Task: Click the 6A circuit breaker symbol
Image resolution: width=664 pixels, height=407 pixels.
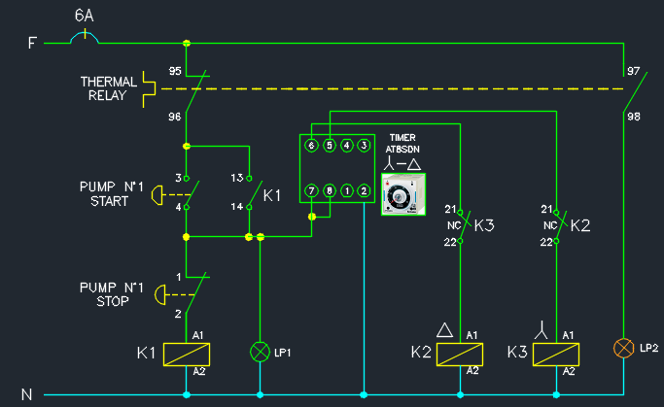Action: (x=85, y=38)
